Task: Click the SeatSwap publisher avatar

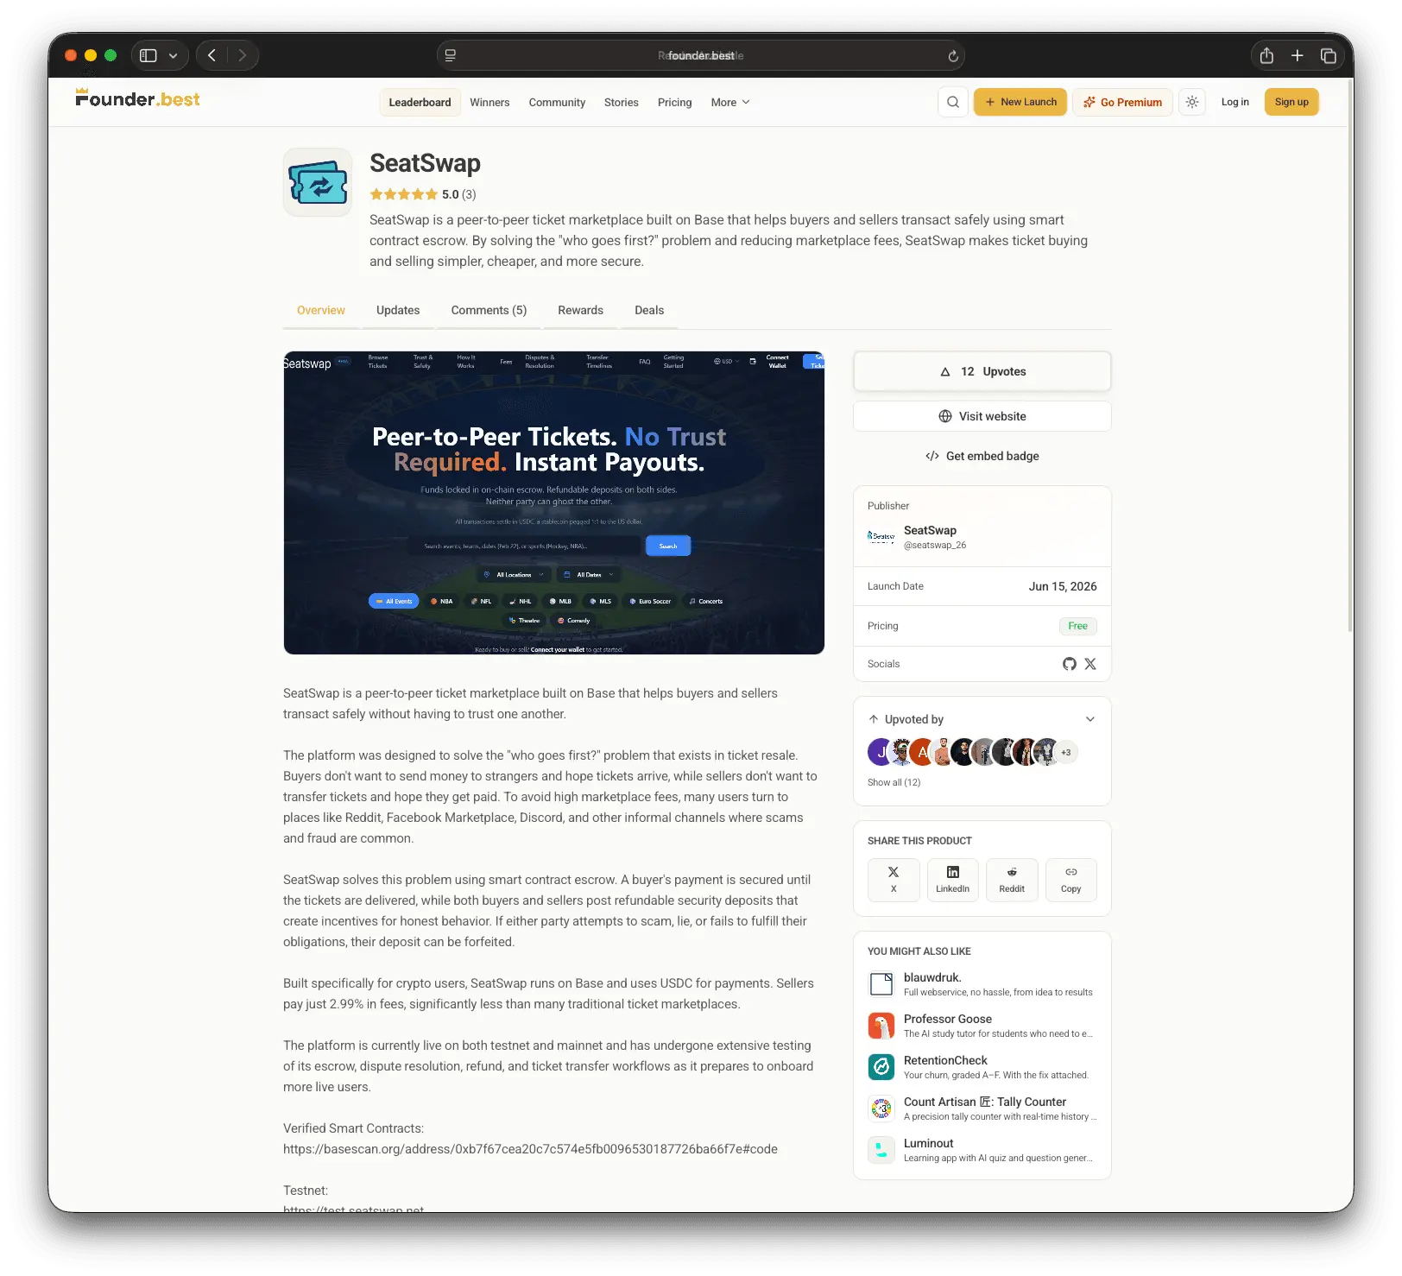Action: pyautogui.click(x=881, y=536)
